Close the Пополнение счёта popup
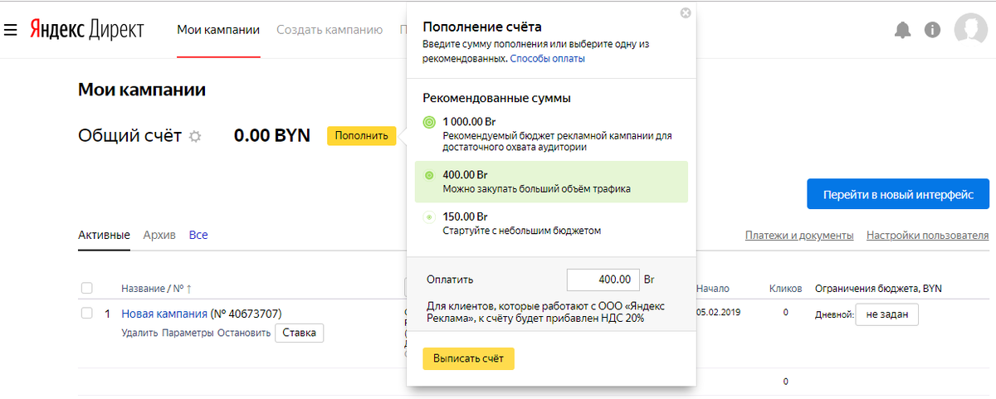This screenshot has height=399, width=996. [x=685, y=12]
